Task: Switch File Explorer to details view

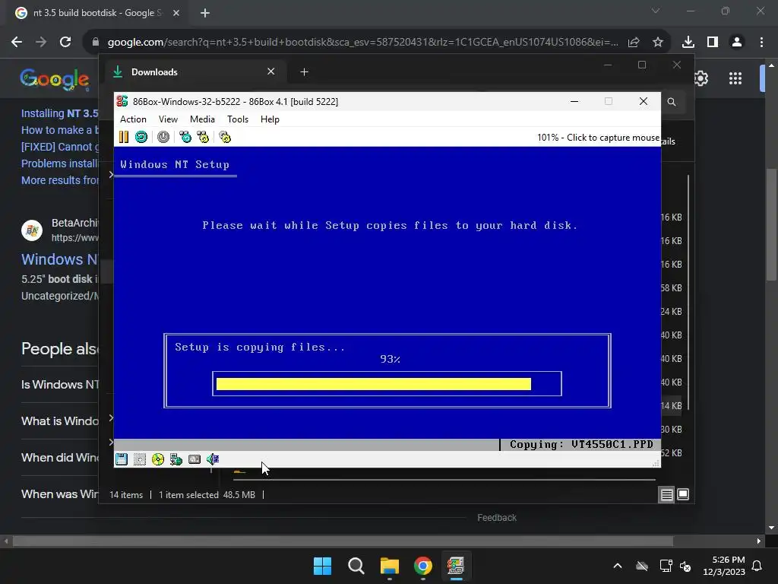Action: click(x=666, y=494)
